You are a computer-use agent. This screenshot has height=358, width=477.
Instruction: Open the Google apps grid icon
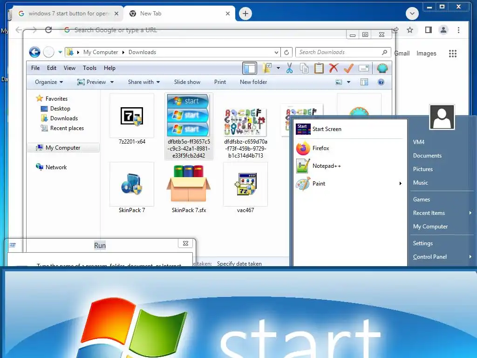[453, 54]
